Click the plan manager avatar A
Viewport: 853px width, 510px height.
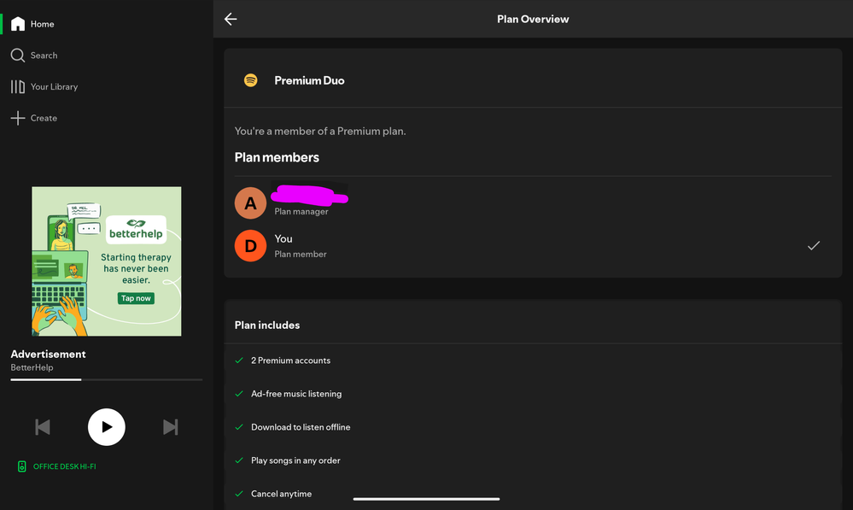point(250,203)
